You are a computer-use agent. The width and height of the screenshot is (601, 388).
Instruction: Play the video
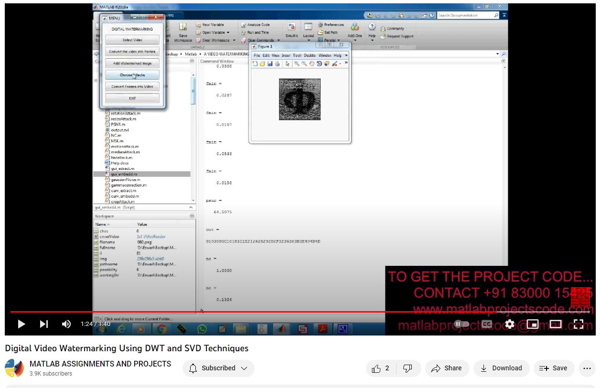click(x=21, y=324)
